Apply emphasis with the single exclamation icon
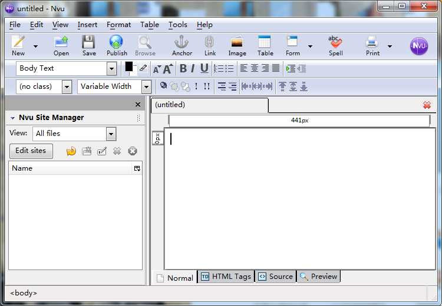 [196, 86]
